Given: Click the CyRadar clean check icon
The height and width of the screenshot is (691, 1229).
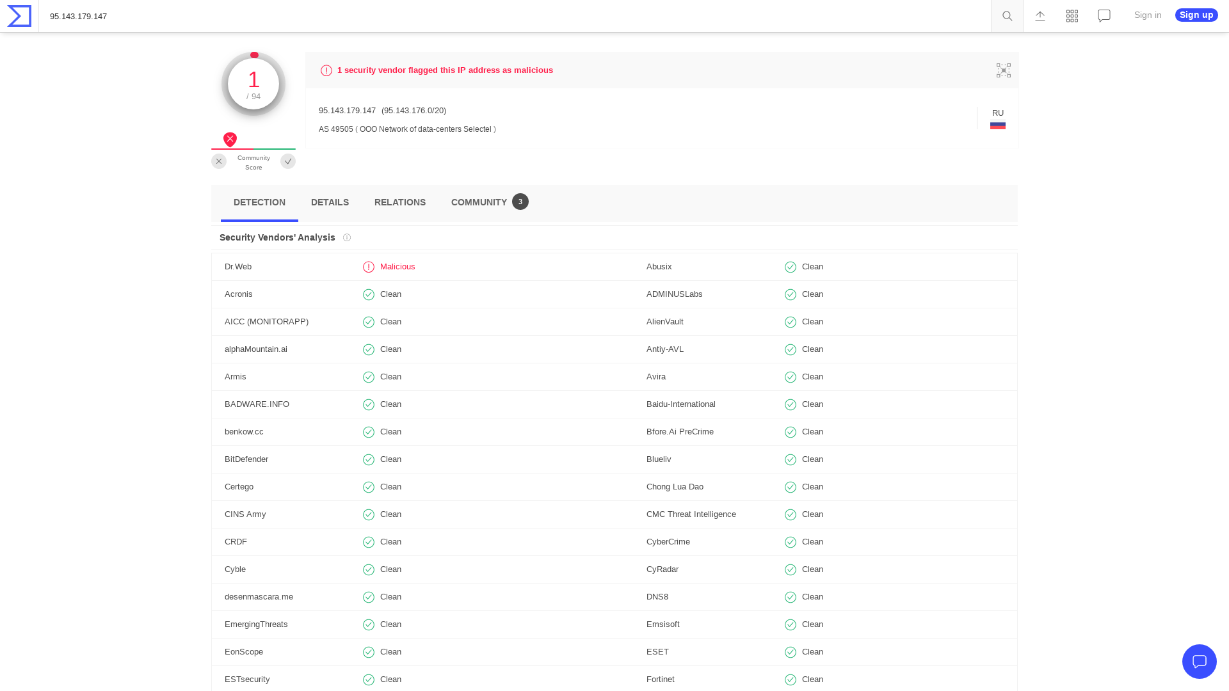Looking at the screenshot, I should pyautogui.click(x=791, y=569).
